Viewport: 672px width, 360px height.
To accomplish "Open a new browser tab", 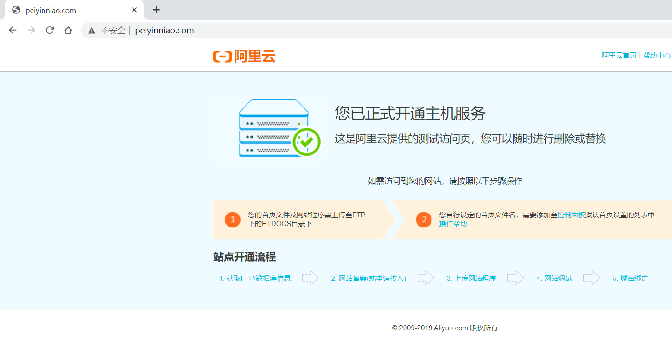I will point(156,10).
